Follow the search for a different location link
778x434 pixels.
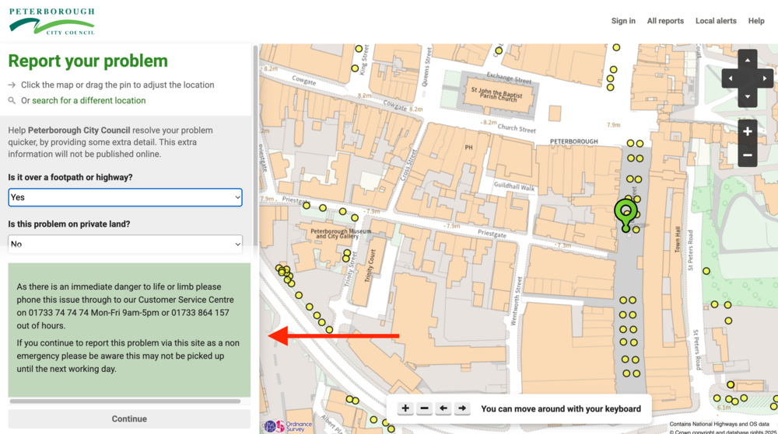click(89, 100)
